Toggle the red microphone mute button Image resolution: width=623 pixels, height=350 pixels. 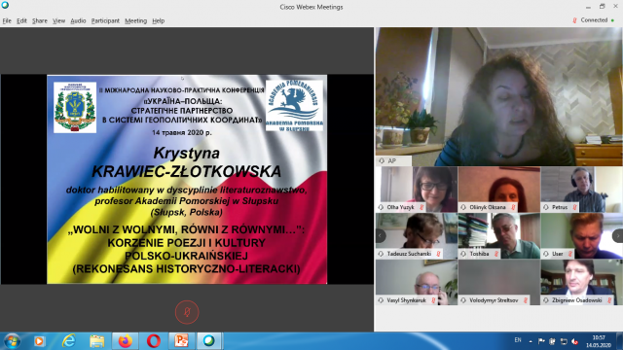[187, 312]
